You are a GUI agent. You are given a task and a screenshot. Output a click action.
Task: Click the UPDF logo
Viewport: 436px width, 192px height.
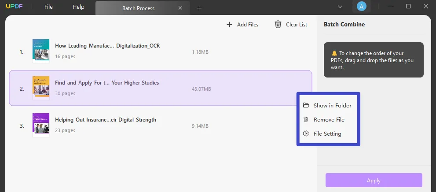tap(14, 7)
